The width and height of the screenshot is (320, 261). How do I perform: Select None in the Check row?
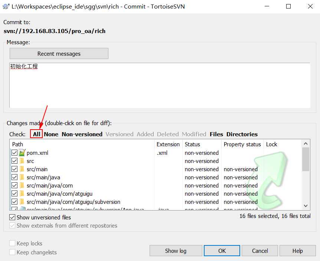click(51, 134)
